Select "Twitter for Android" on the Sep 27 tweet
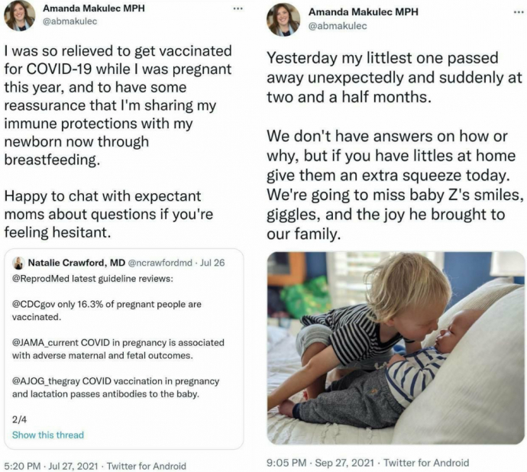 pos(425,462)
